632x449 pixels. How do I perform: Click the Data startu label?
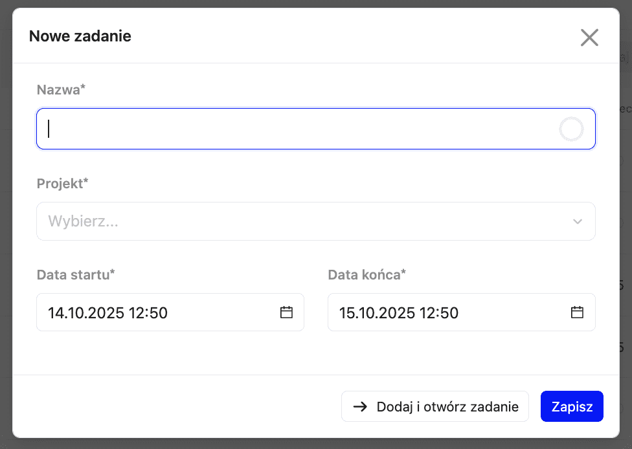coord(76,274)
